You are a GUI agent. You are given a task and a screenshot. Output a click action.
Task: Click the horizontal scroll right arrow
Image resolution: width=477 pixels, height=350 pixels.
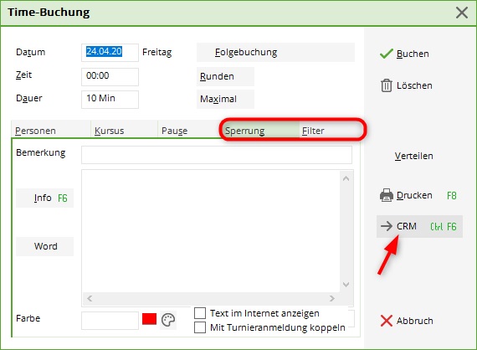pyautogui.click(x=332, y=298)
